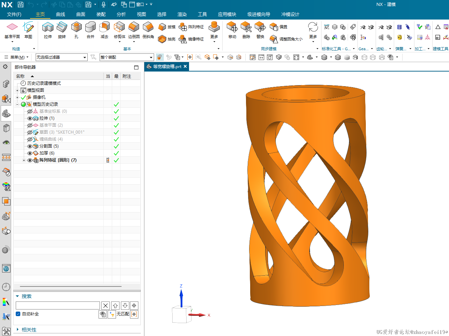
Task: Choose the 修剪体 (Trim Body) tool
Action: 120,30
